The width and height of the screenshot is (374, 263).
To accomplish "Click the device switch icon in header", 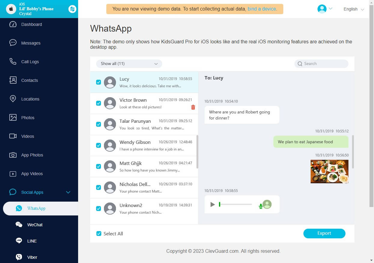I will click(x=72, y=9).
